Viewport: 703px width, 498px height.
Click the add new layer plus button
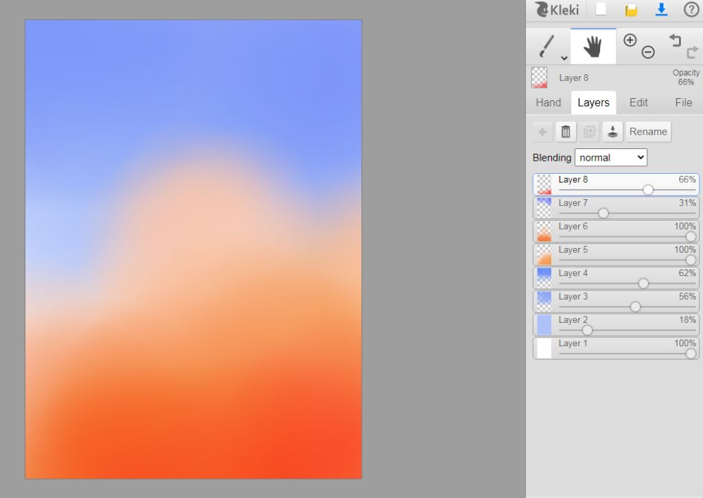pyautogui.click(x=542, y=132)
